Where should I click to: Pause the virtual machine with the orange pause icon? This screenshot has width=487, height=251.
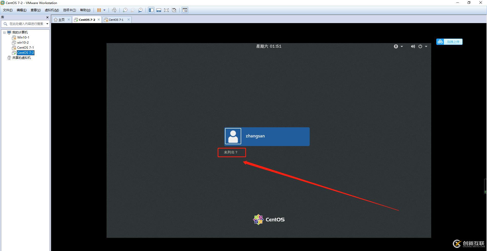(x=99, y=10)
